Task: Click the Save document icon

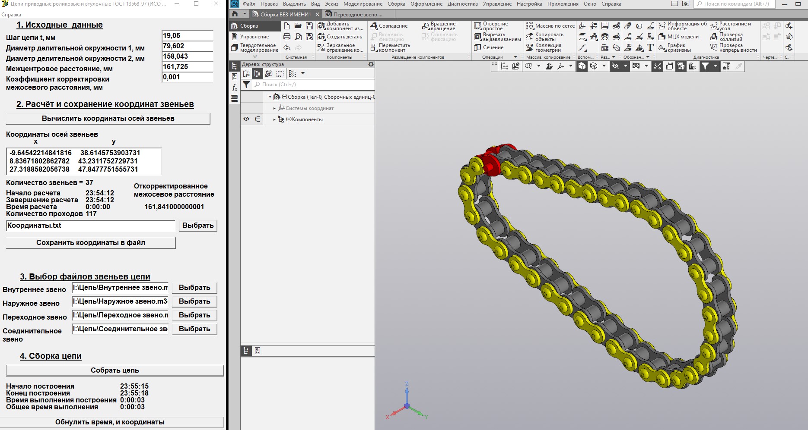Action: (x=309, y=26)
